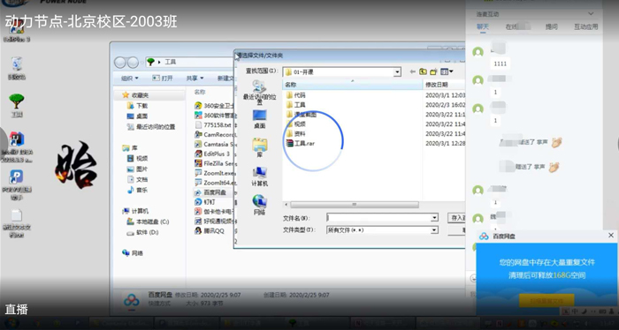The height and width of the screenshot is (330, 619).
Task: Click Explorer window back navigation button
Action: (x=120, y=63)
